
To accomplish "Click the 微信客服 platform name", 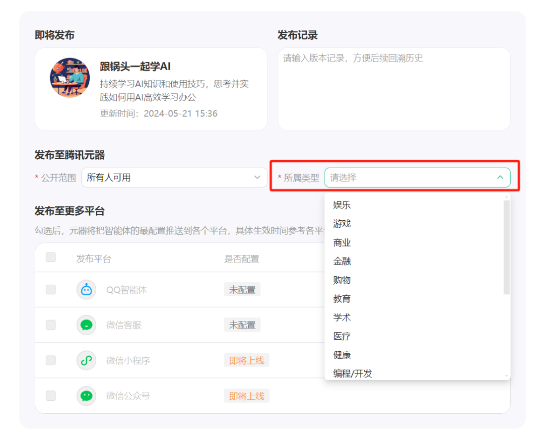I will tap(124, 325).
